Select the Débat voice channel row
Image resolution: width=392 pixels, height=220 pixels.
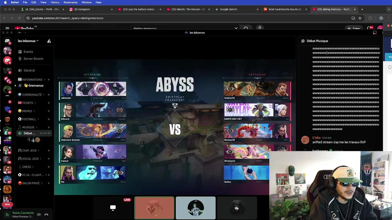(34, 133)
